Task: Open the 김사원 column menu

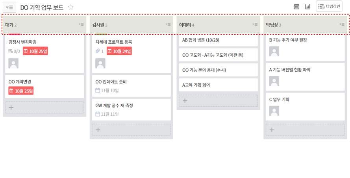Action: point(168,24)
